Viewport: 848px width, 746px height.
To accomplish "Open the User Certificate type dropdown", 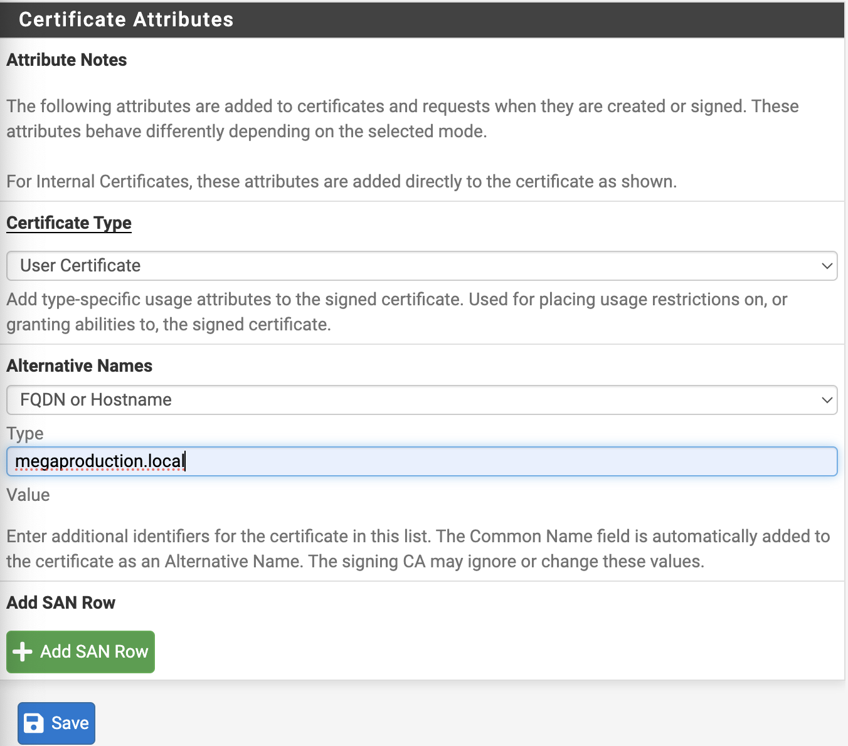I will pyautogui.click(x=421, y=266).
